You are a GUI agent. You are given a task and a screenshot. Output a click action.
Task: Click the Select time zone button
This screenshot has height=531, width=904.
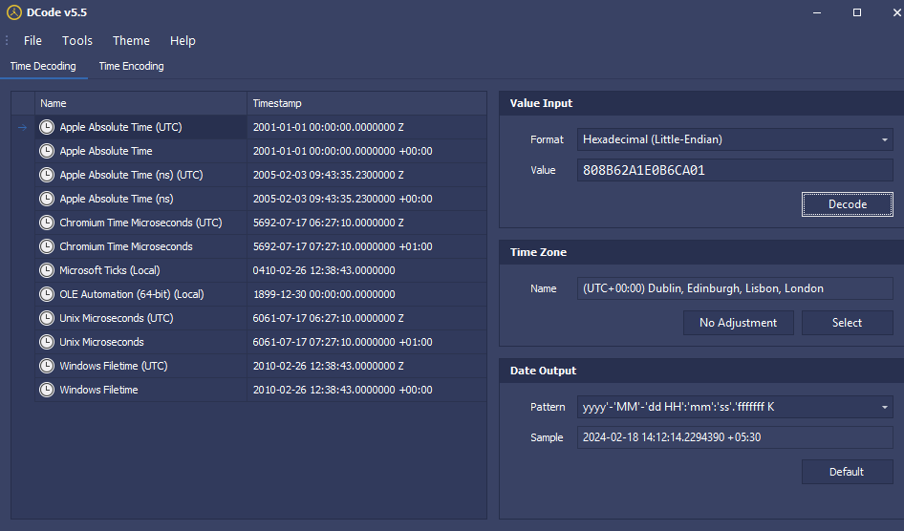[x=847, y=323]
